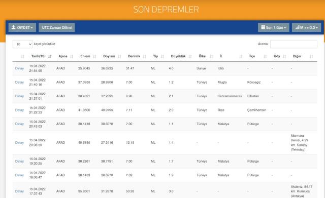325x198 pixels.
Task: Click the Arama search field
Action: click(x=294, y=44)
